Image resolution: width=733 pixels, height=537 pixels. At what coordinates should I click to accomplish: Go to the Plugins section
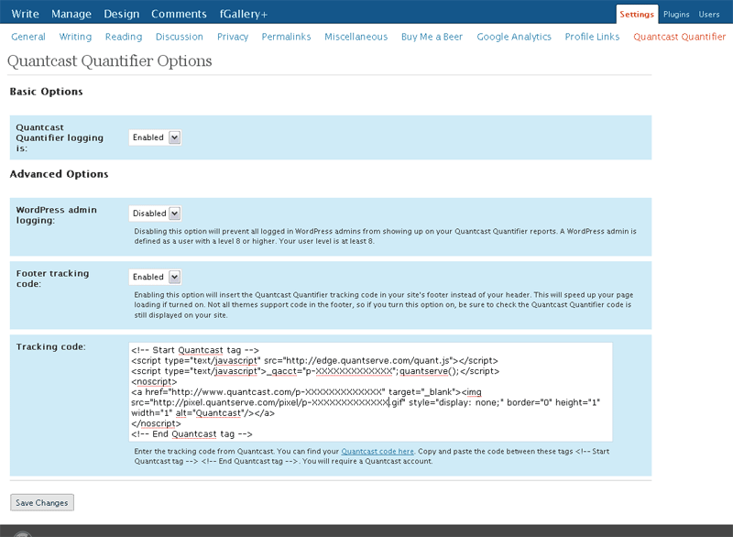(x=676, y=15)
